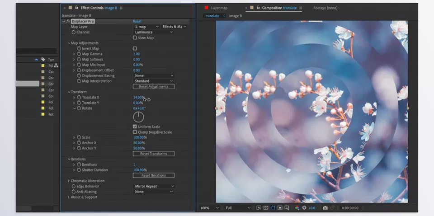
Task: Click the Anchor Y stopwatch icon
Action: [79, 148]
